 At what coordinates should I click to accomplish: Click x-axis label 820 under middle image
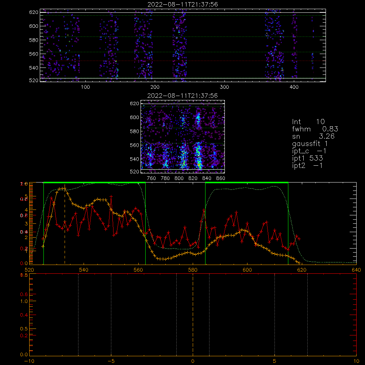tap(193, 178)
